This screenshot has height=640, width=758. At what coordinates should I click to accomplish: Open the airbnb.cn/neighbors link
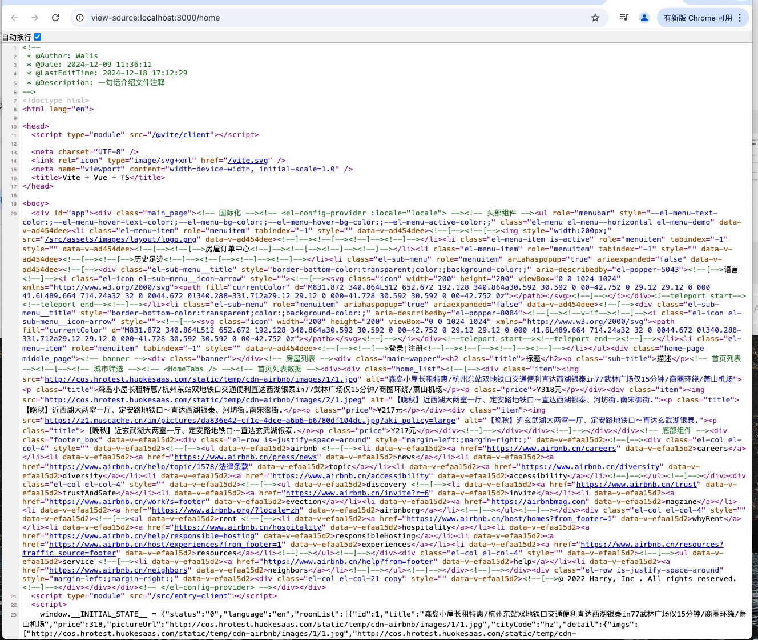click(x=118, y=570)
